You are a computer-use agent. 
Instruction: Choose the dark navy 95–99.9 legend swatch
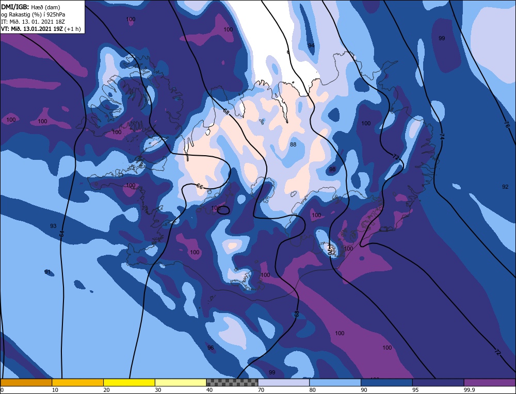point(438,382)
